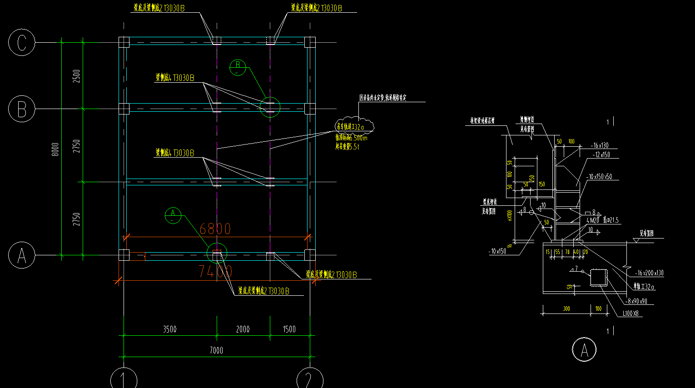
Task: Click the 轨顶标高6.500m text
Action: (x=351, y=138)
